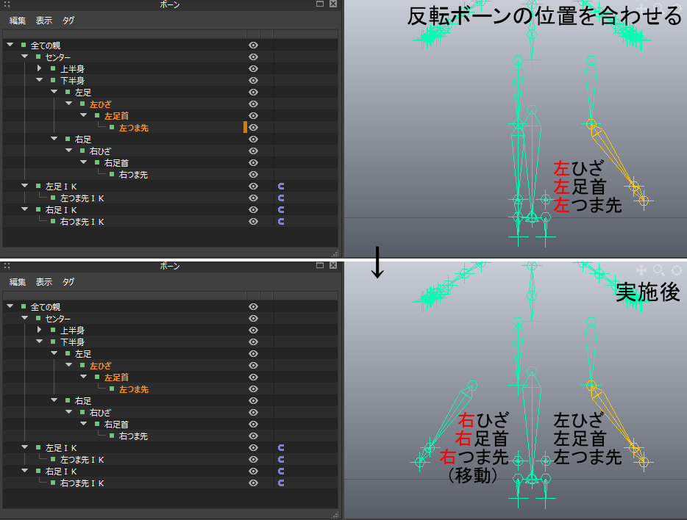Toggle visibility of 全ての親 in upper panel
Screen dimensions: 687x520
(253, 46)
